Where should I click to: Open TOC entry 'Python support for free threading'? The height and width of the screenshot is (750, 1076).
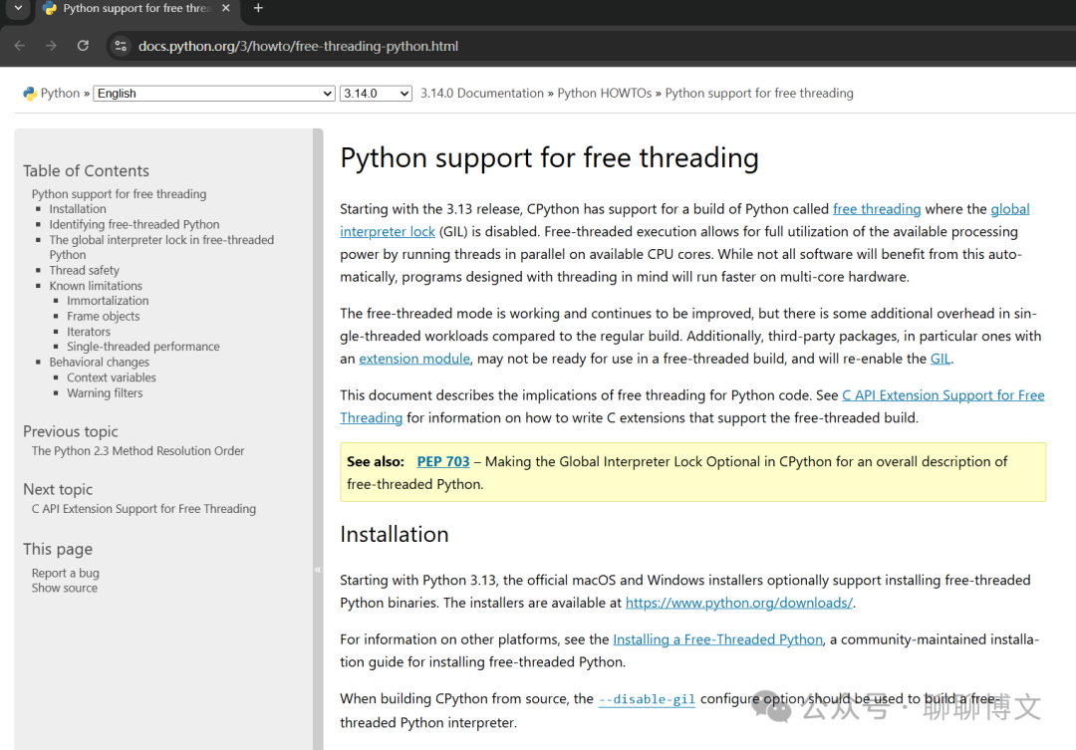click(x=119, y=194)
